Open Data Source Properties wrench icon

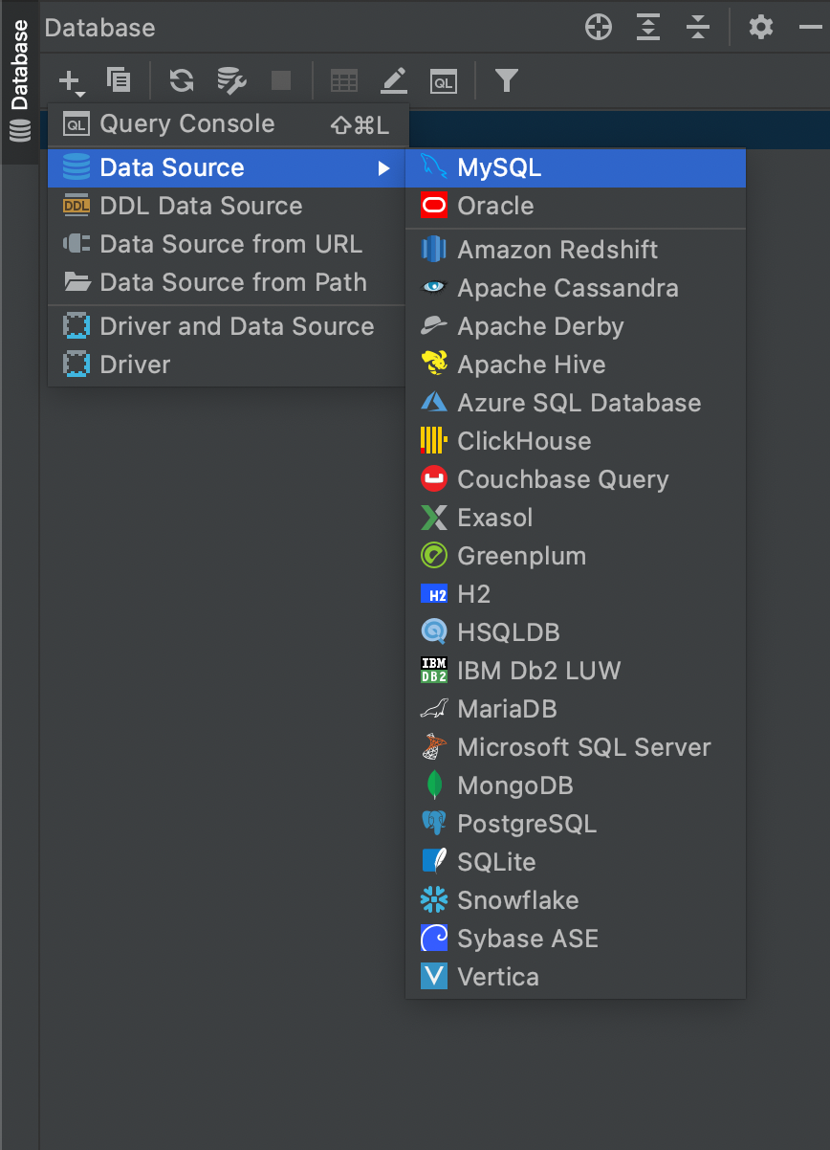[231, 80]
